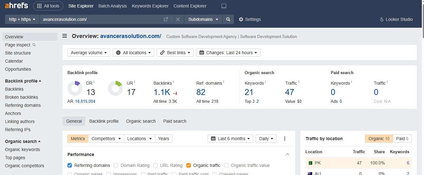The height and width of the screenshot is (175, 424).
Task: Collapse the Performance section chevron
Action: [288, 154]
